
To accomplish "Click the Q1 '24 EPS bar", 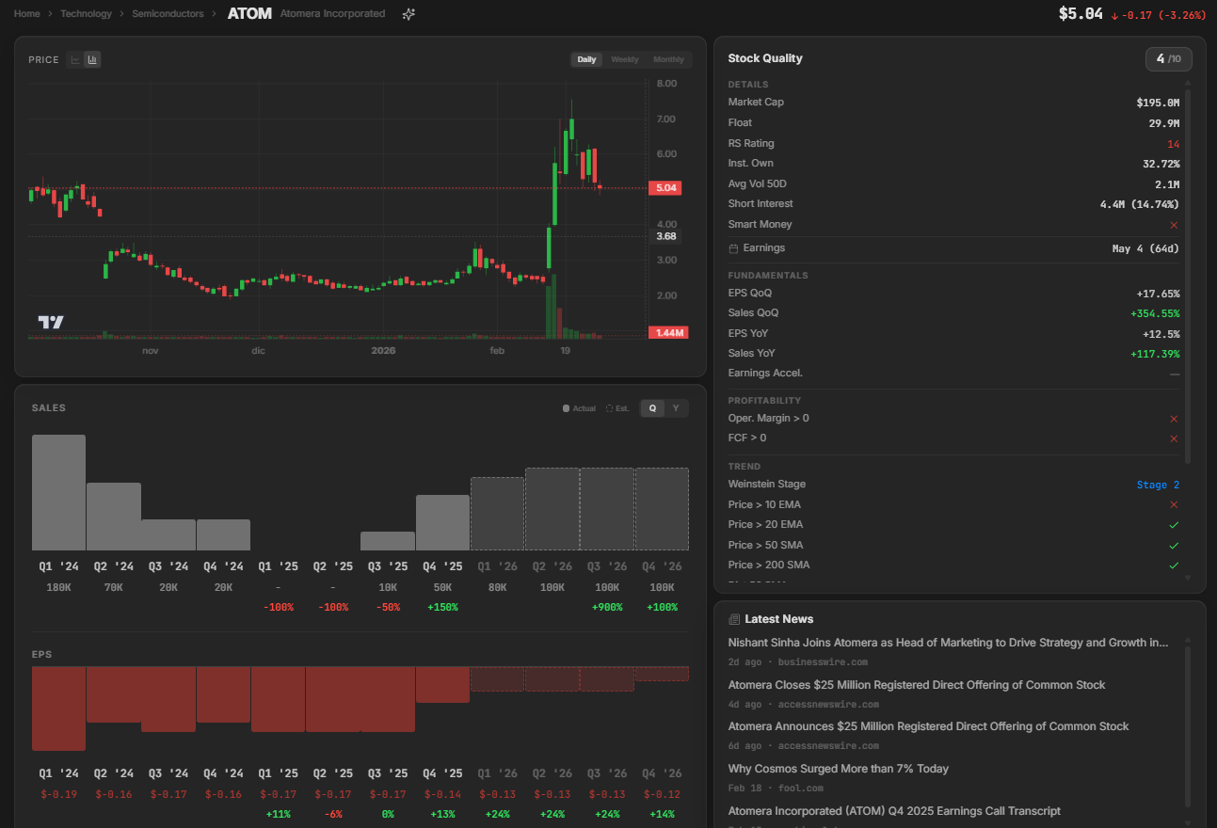I will [58, 709].
